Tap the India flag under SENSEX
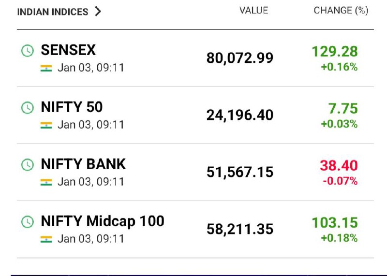The height and width of the screenshot is (276, 387). click(x=46, y=68)
